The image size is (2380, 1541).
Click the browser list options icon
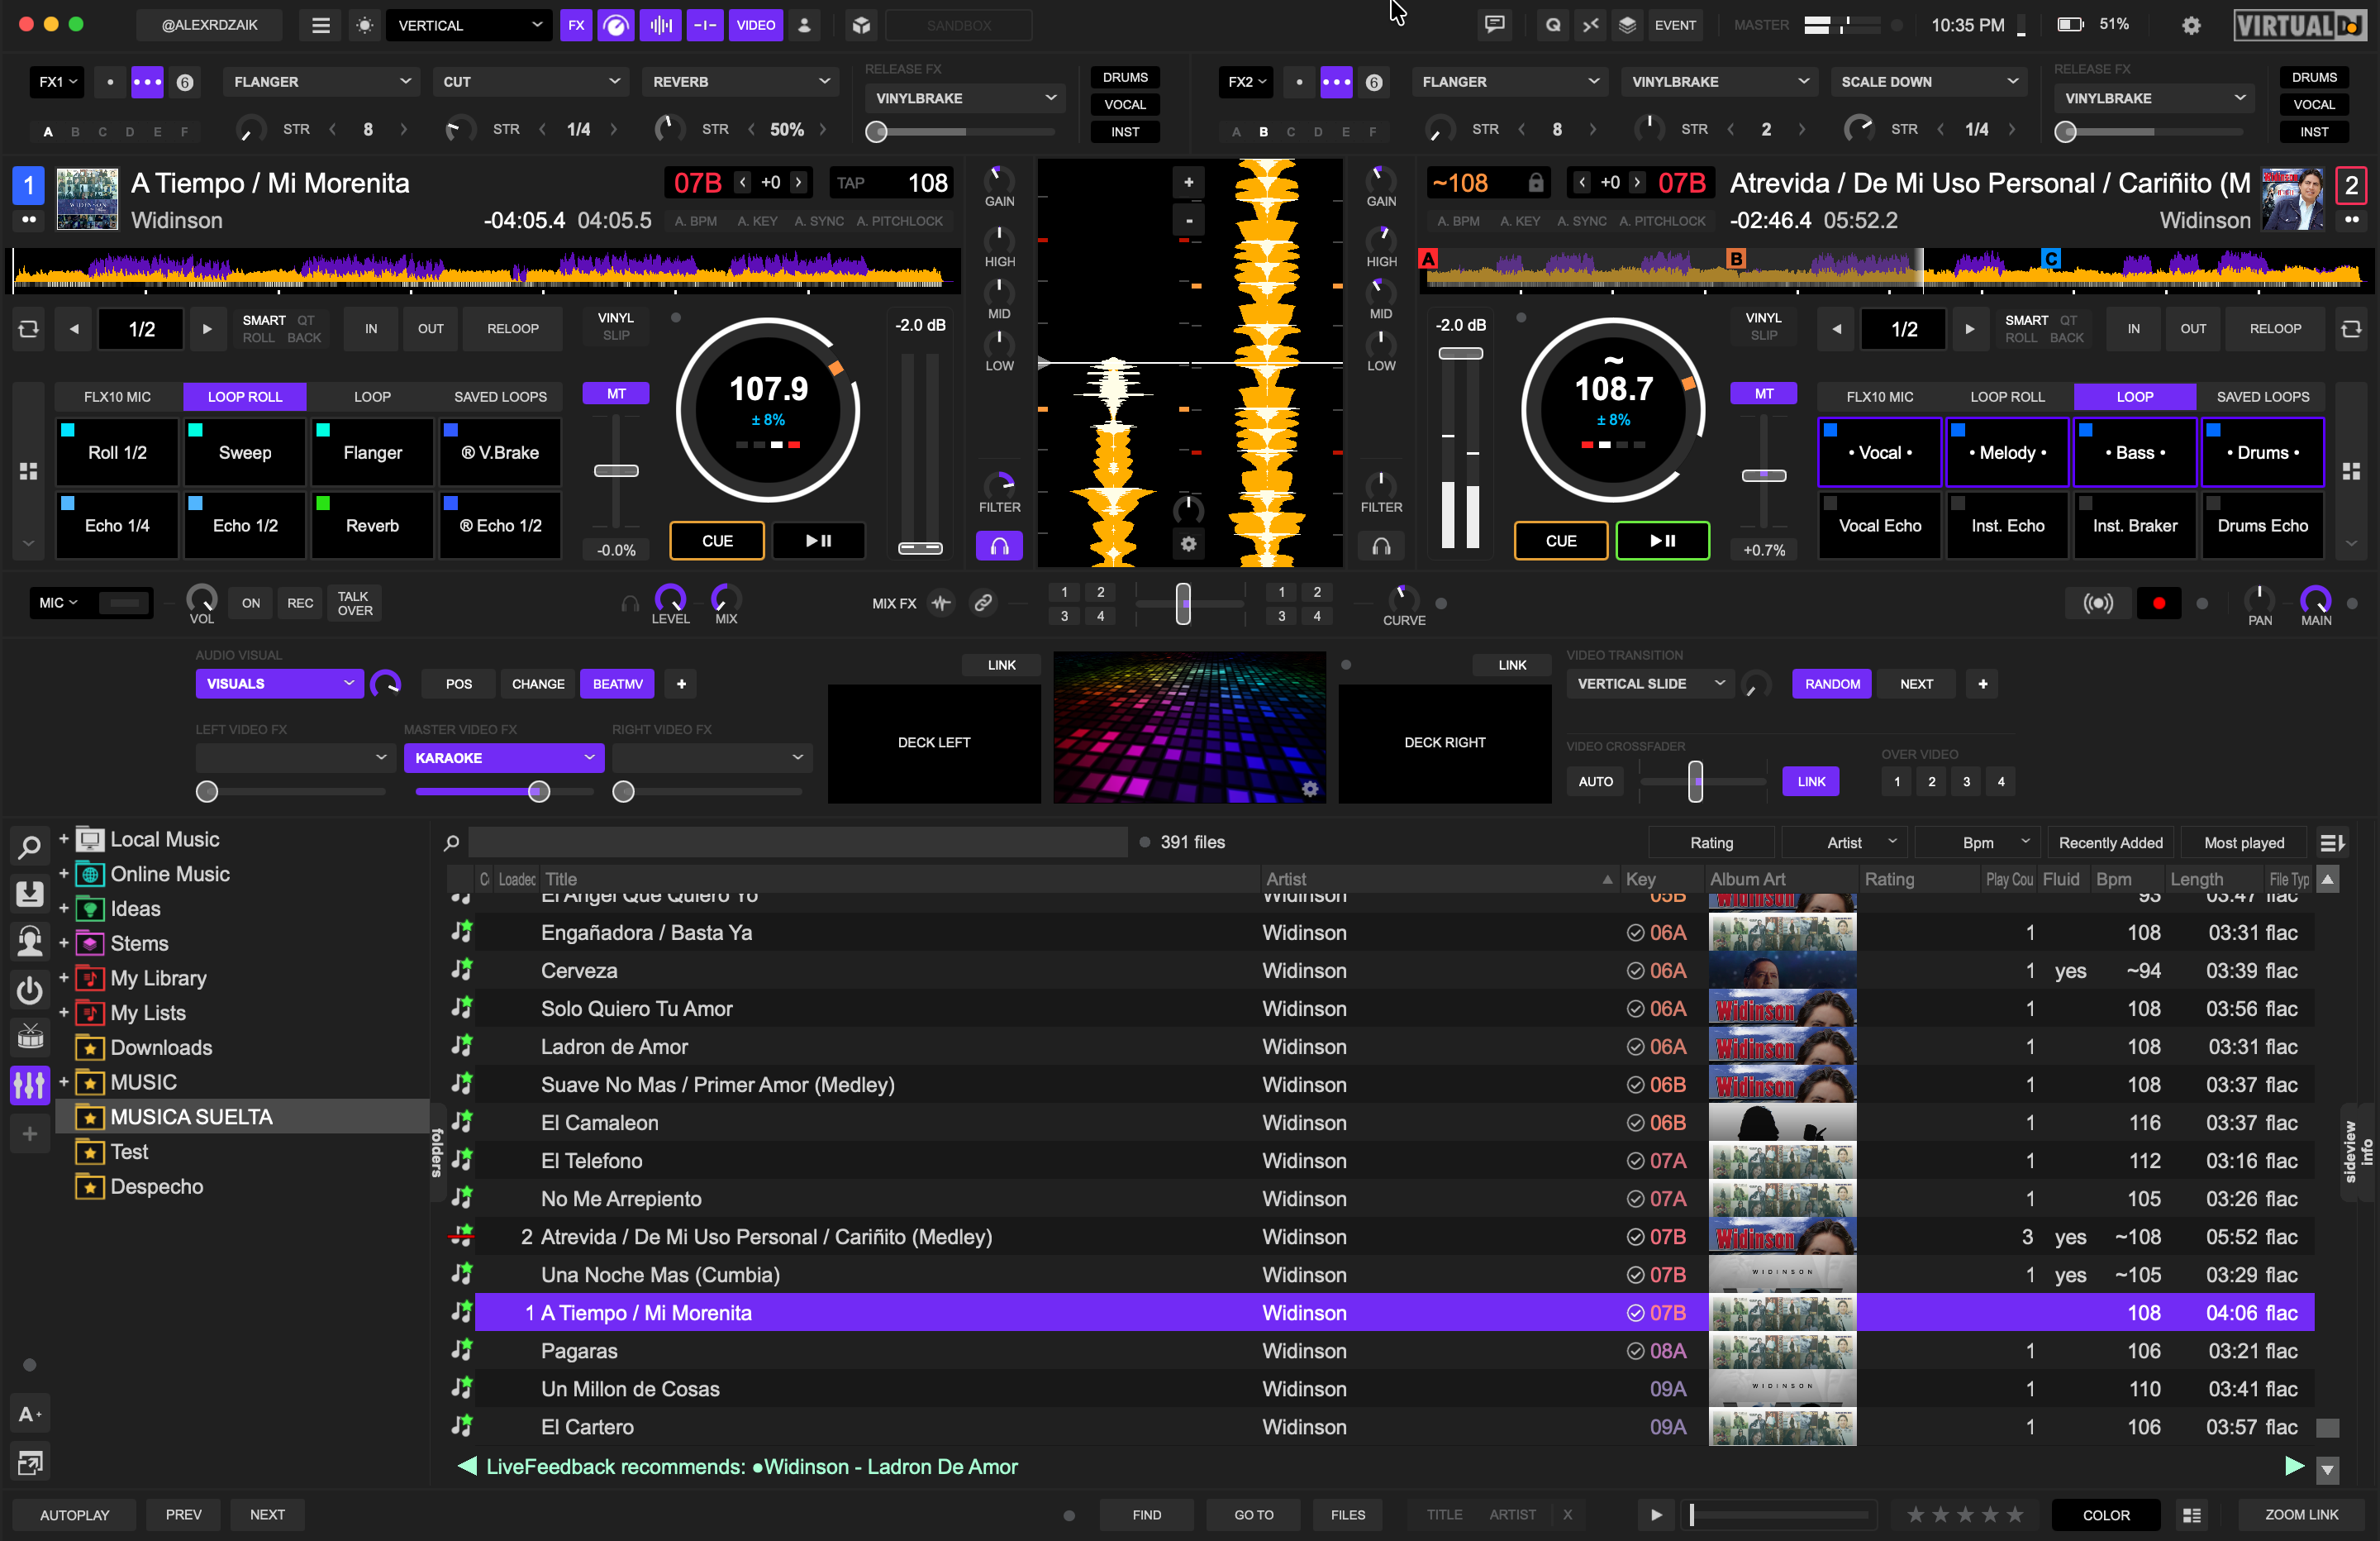[2333, 843]
